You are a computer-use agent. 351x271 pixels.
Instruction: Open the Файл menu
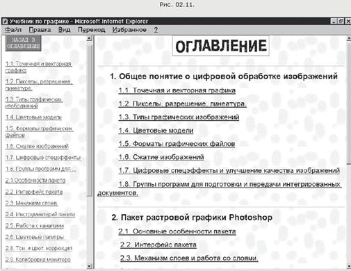pos(13,30)
